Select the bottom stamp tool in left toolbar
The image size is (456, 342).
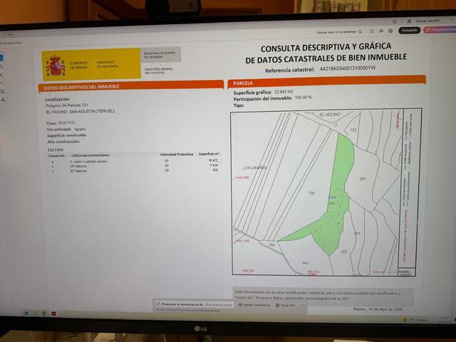(3, 100)
